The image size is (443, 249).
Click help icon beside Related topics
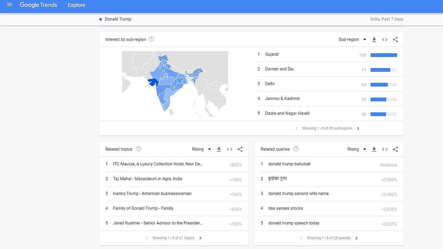[138, 149]
